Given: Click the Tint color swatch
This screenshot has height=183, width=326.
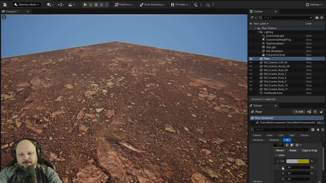Looking at the screenshot, I should pyautogui.click(x=297, y=161).
